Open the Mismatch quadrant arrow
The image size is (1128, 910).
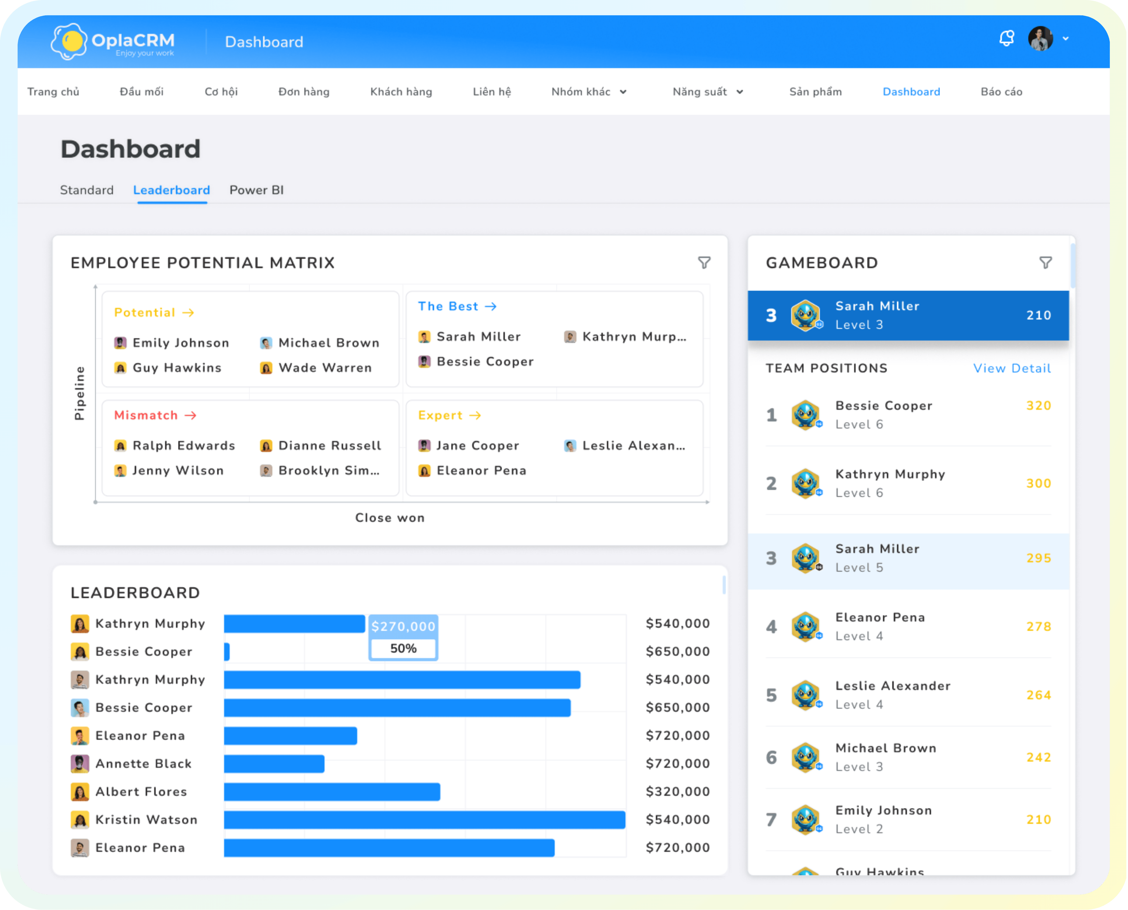tap(191, 416)
